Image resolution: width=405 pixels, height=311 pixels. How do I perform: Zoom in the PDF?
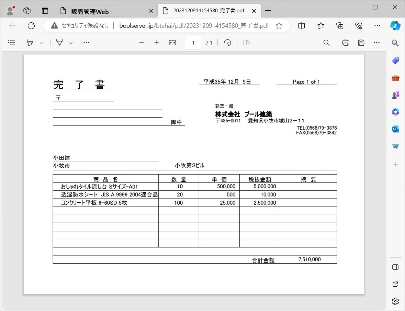[157, 43]
